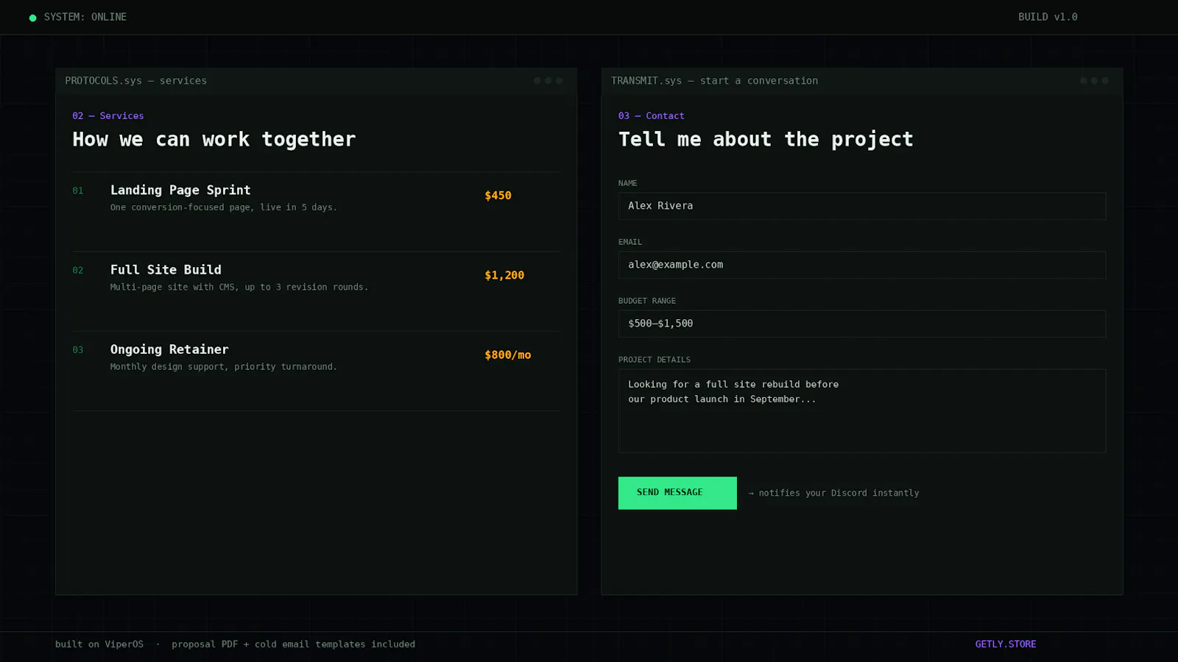Click the BUILD v1.0 label
This screenshot has height=662, width=1178.
click(1048, 17)
